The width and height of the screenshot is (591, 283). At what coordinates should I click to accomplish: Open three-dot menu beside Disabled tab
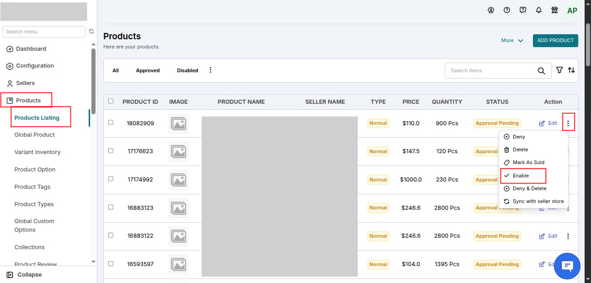click(211, 70)
